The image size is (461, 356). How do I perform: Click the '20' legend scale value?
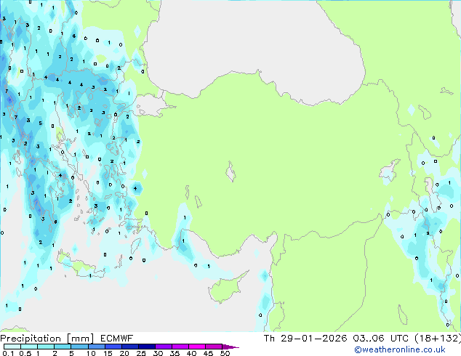tap(124, 353)
